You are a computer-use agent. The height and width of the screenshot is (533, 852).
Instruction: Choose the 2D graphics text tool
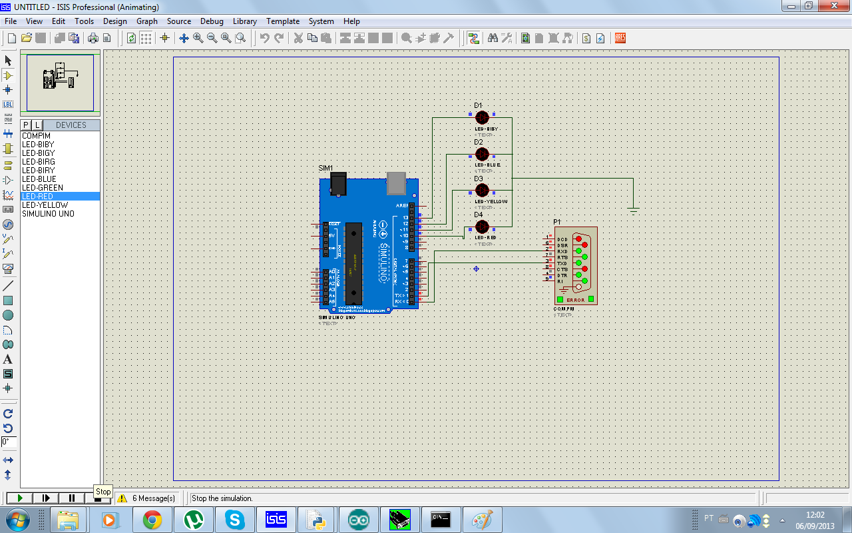point(9,358)
